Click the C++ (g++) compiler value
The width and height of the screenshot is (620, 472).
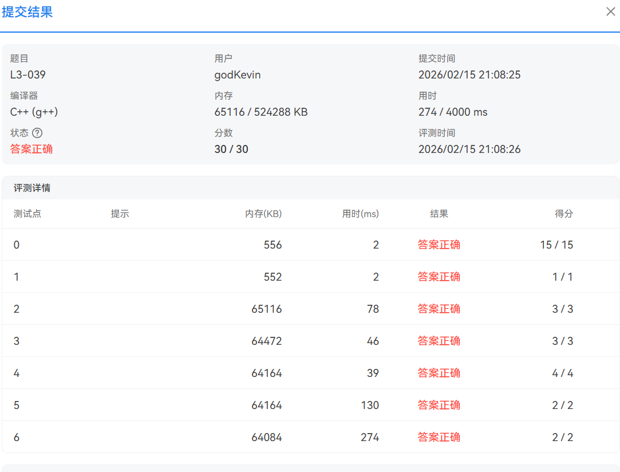coord(34,112)
